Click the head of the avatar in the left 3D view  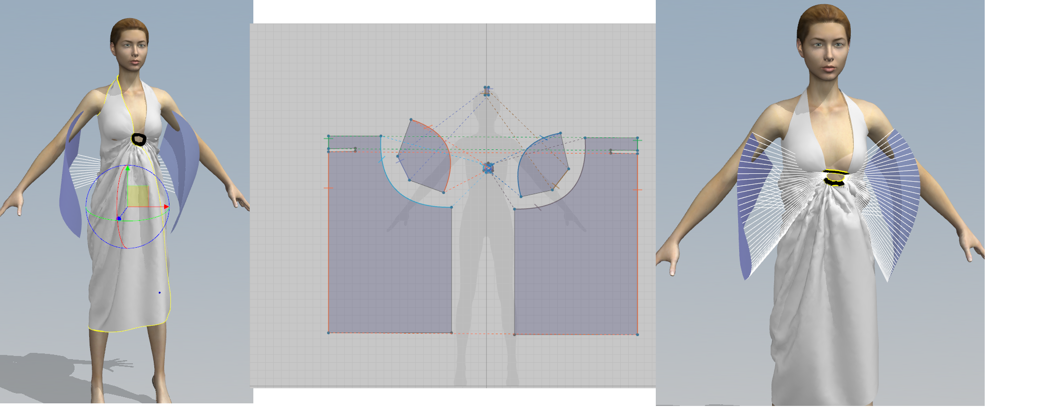click(x=129, y=44)
